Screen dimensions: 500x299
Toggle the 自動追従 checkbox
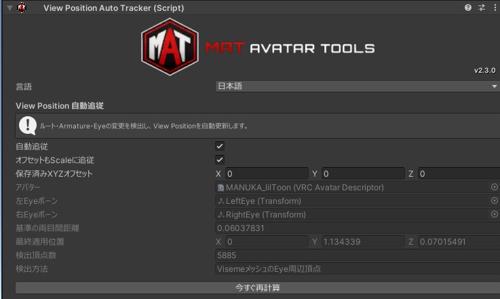tap(220, 146)
